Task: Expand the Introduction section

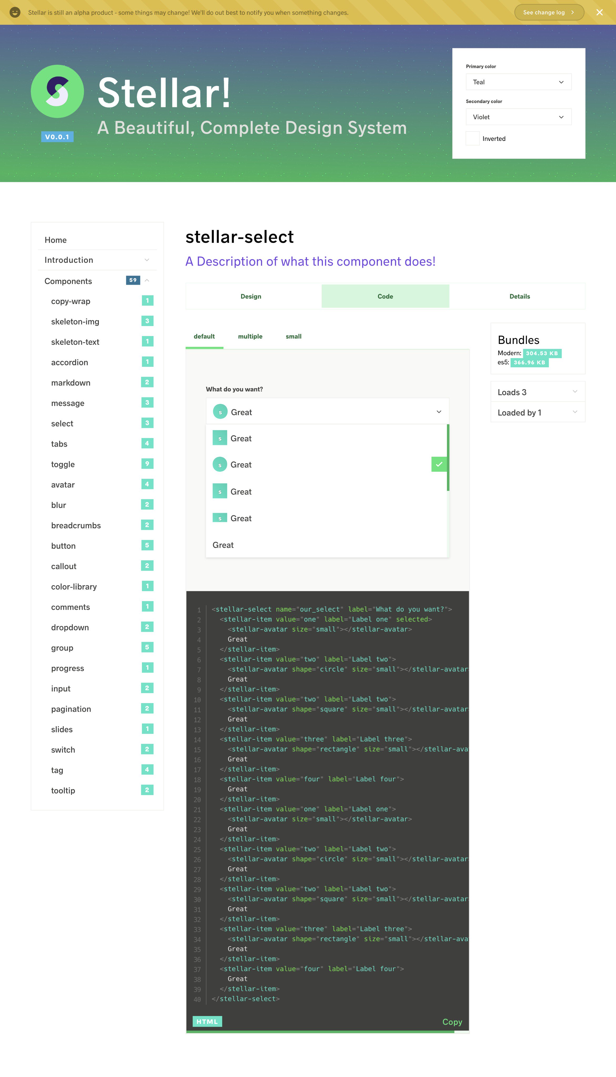Action: point(97,260)
